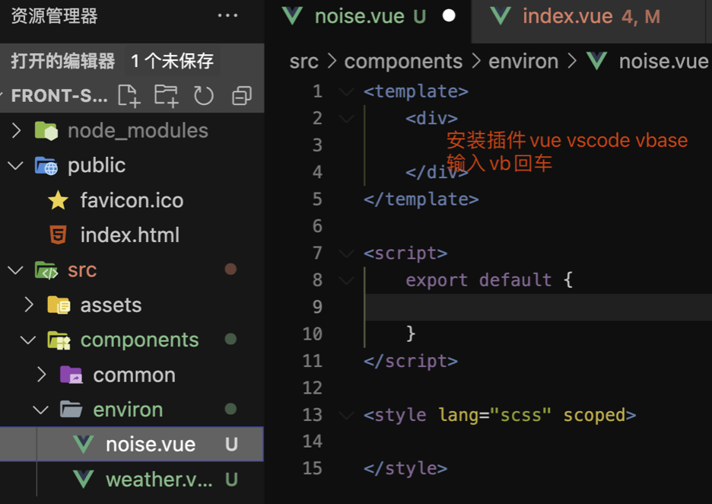Fold the style block at line 13
712x504 pixels.
346,416
